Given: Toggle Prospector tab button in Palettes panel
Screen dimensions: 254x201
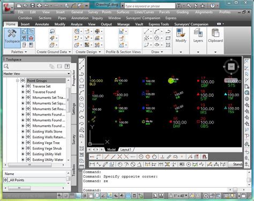Looking at the screenshot, I should [24, 32].
